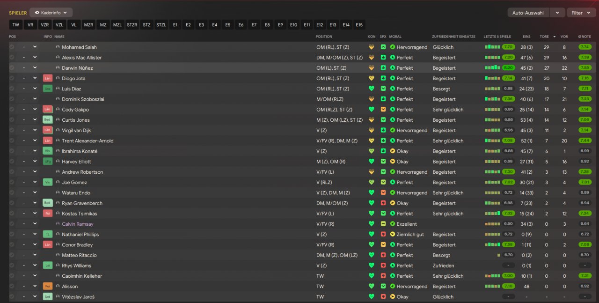Click the Bed badge next to Curtis Jones
Viewport: 599px width, 303px height.
click(x=47, y=120)
